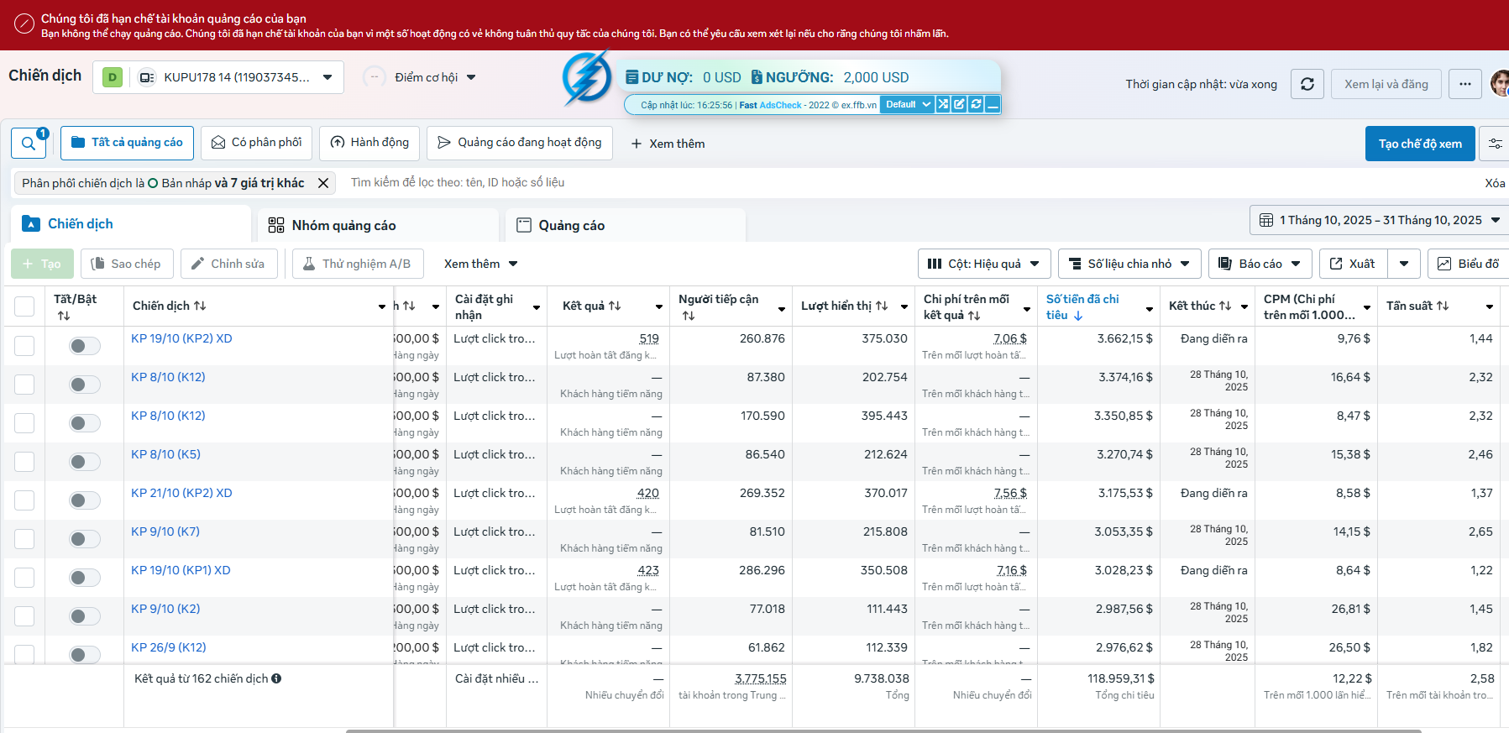Viewport: 1509px width, 733px height.
Task: Select the Hành động view
Action: pos(369,143)
